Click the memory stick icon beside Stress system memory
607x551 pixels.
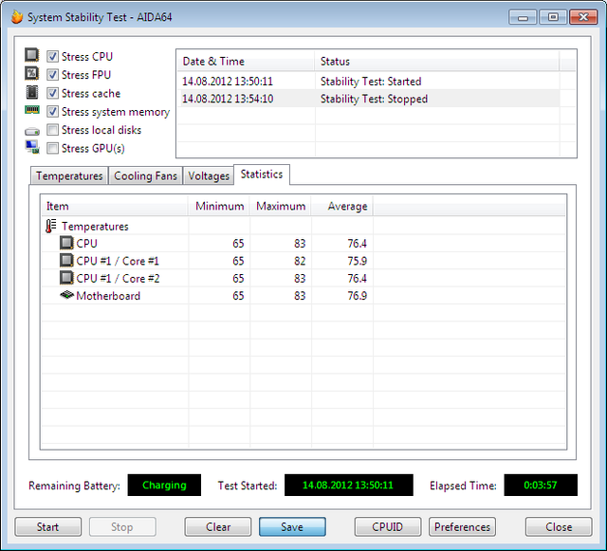32,111
